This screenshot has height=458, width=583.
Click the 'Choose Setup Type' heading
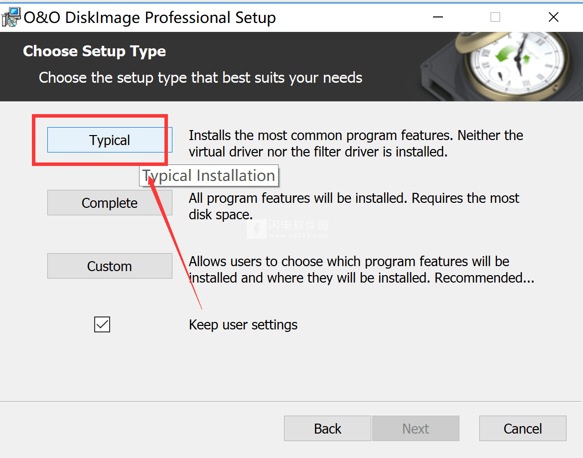(x=95, y=51)
